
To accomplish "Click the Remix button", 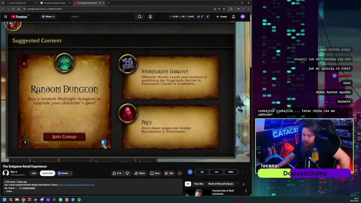I will pyautogui.click(x=63, y=173).
